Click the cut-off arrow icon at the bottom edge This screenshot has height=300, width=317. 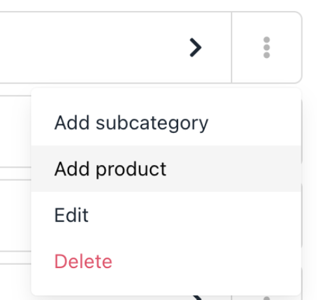[198, 297]
